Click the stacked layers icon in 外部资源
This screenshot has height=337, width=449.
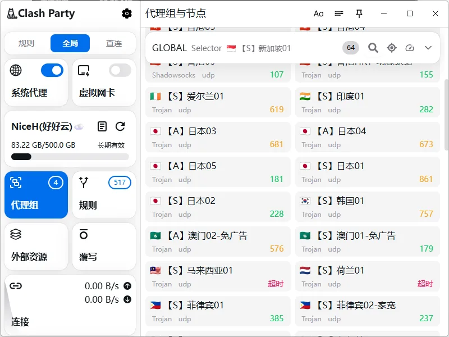16,234
